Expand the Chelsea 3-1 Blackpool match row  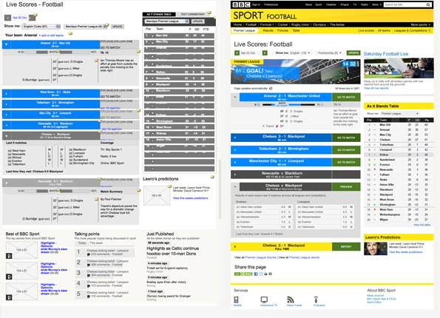pos(235,138)
